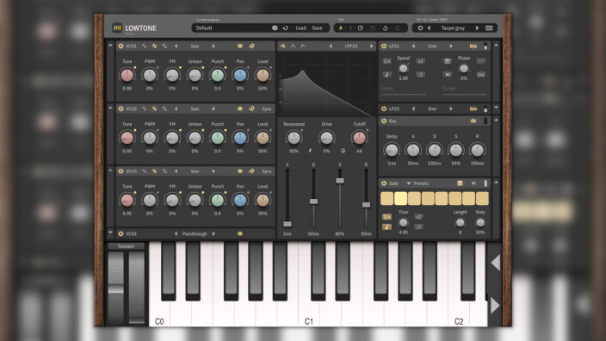Click the Load button

[x=300, y=28]
